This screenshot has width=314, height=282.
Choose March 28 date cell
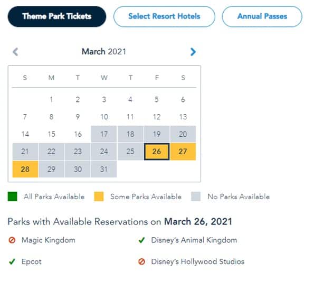coord(25,169)
